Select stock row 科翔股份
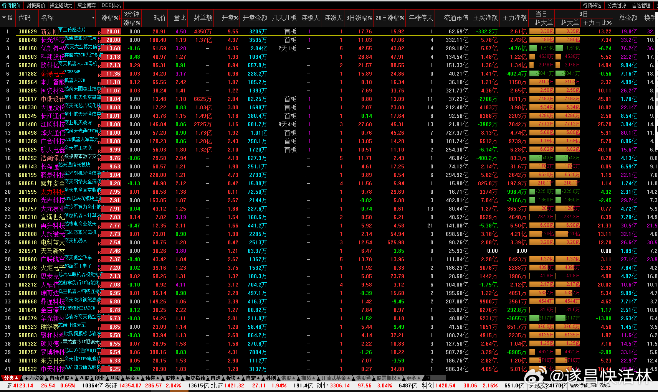 pos(329,57)
